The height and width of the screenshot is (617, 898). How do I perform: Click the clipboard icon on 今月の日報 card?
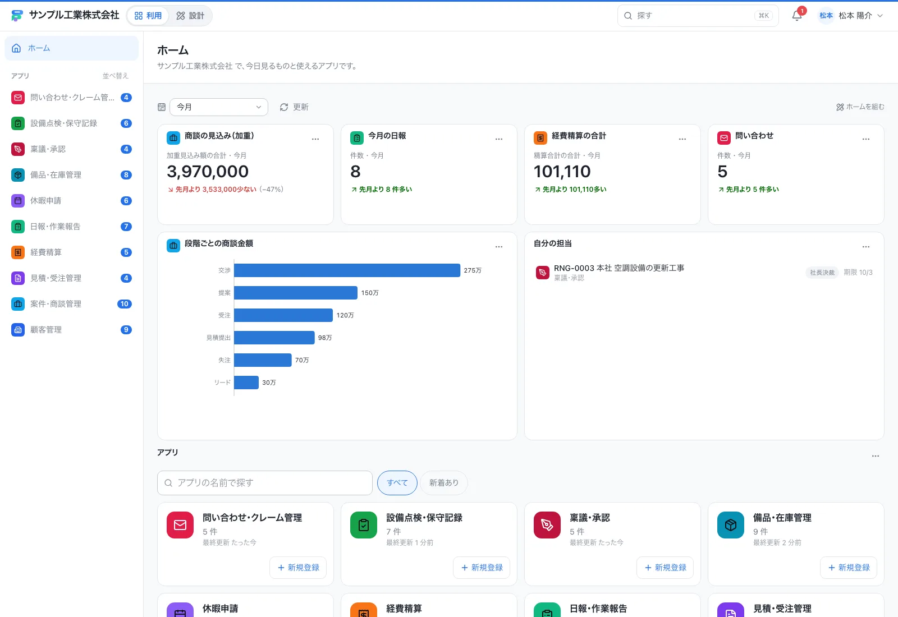(x=357, y=137)
